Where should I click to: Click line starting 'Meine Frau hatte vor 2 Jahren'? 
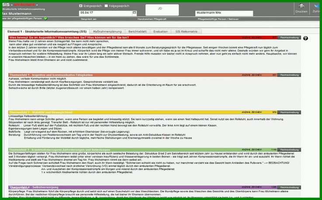(59, 42)
